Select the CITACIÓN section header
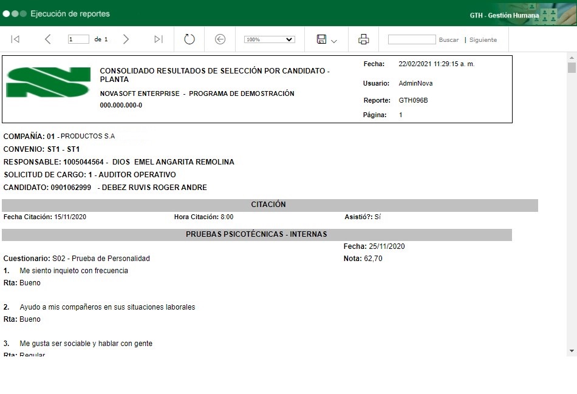This screenshot has height=394, width=577. pyautogui.click(x=270, y=205)
